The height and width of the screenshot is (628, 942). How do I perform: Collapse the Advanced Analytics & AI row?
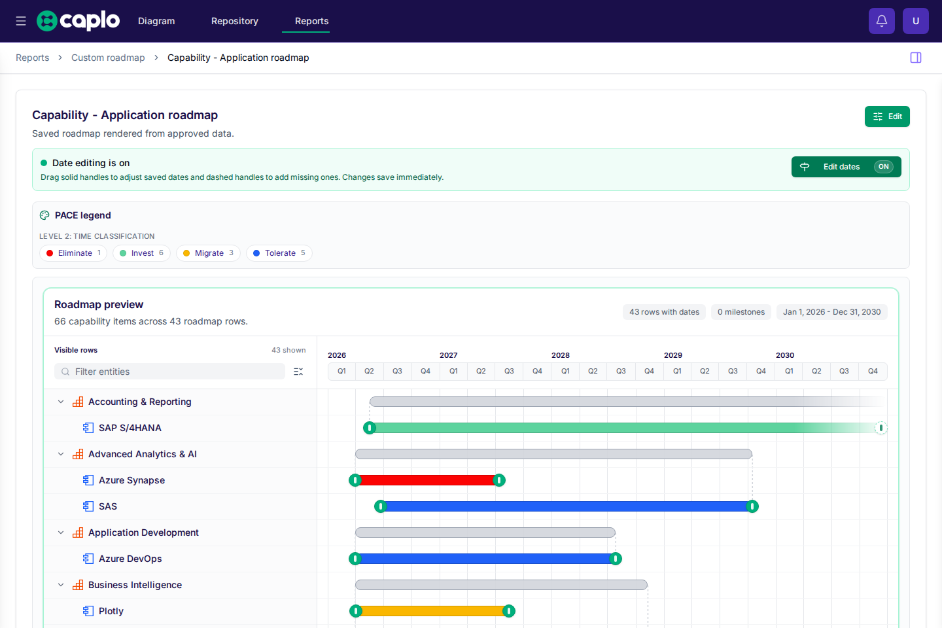61,454
